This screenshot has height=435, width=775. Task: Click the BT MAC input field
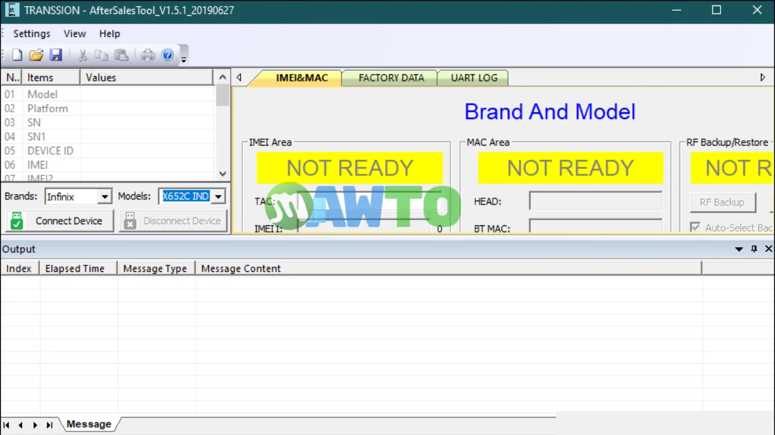595,227
